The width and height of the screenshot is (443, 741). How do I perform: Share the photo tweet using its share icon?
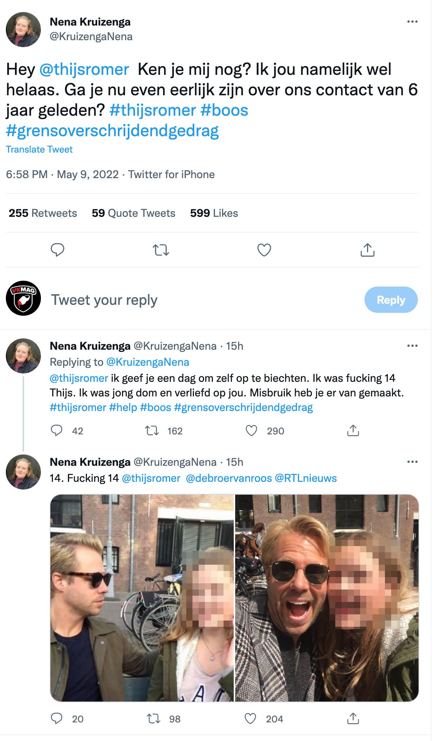pos(353,718)
